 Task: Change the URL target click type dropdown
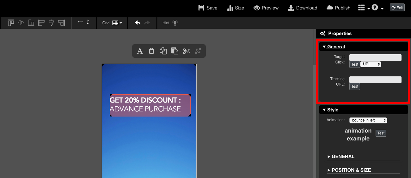pos(371,64)
